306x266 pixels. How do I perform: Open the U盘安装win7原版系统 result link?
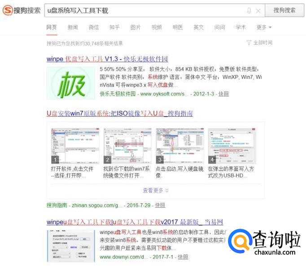[x=120, y=113]
